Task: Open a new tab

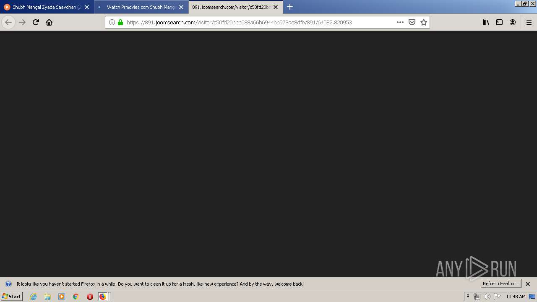Action: point(290,7)
